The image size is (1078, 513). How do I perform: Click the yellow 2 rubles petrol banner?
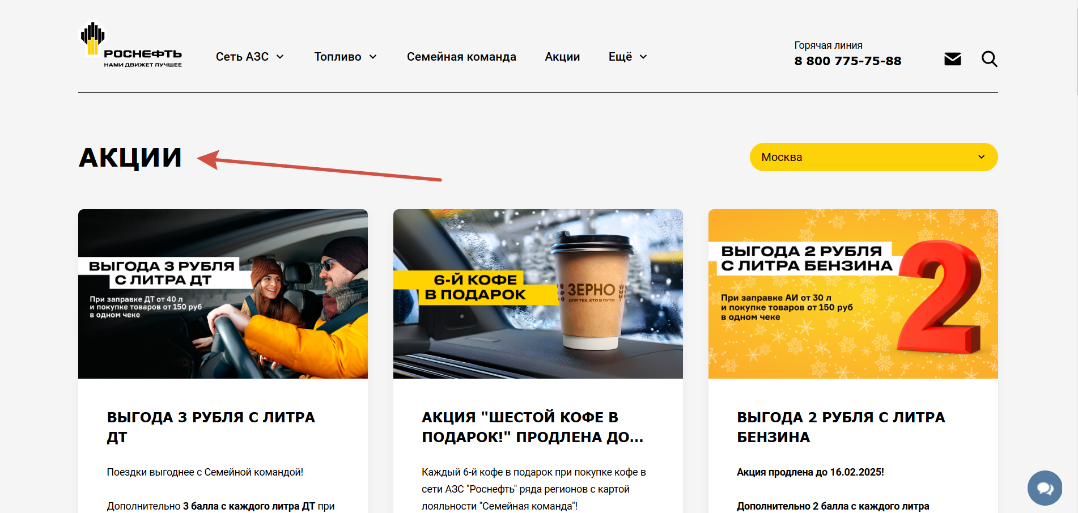853,294
